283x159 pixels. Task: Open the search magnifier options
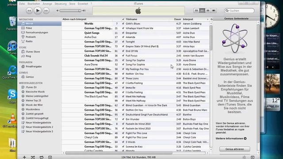click(227, 11)
